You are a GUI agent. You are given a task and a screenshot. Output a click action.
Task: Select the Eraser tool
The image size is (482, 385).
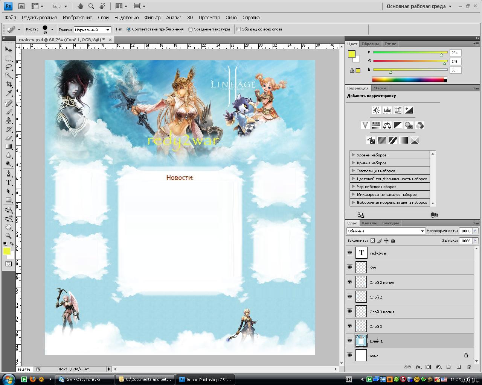tap(9, 138)
